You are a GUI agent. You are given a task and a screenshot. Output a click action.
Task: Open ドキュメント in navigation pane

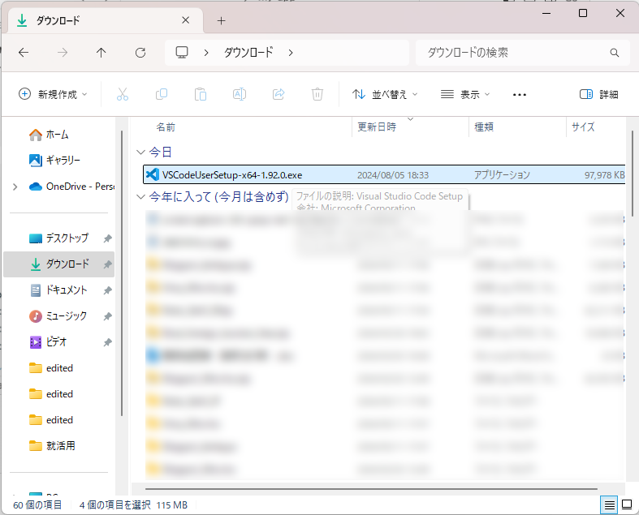pyautogui.click(x=58, y=290)
